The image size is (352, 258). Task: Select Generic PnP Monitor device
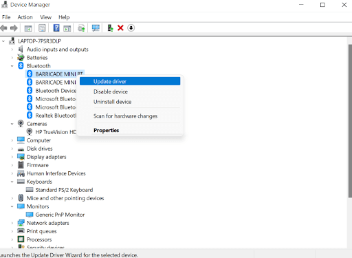click(x=60, y=215)
